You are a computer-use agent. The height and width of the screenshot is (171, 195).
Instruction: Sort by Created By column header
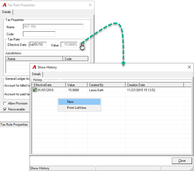106,85
